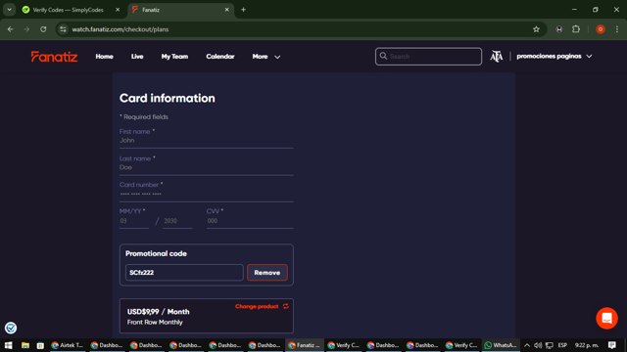The width and height of the screenshot is (627, 352).
Task: Click the Change product refresh icon
Action: (x=285, y=306)
